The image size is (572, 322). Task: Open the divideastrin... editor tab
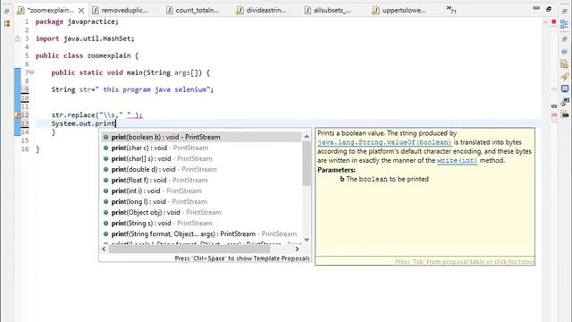[x=261, y=10]
